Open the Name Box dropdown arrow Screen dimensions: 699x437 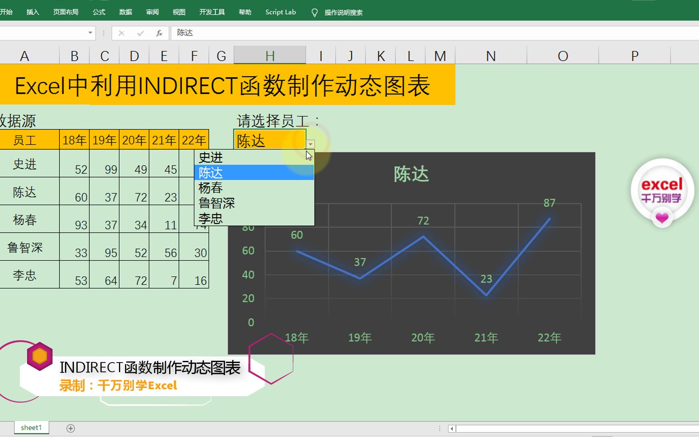click(x=90, y=33)
